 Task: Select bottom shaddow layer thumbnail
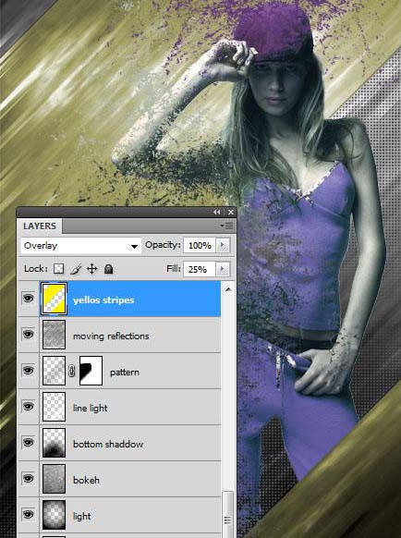pos(54,443)
